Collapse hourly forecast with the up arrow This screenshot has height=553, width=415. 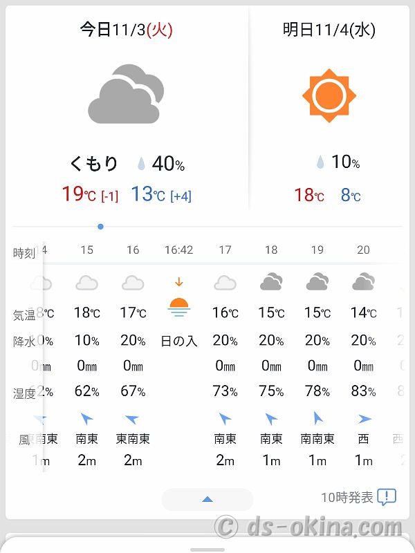tap(207, 499)
